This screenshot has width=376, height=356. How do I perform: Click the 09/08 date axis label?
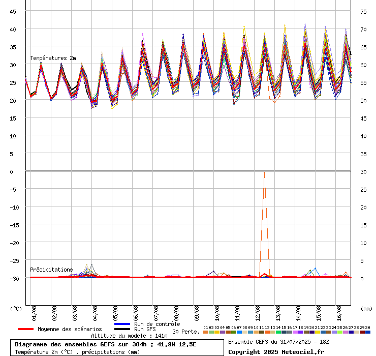(197, 313)
